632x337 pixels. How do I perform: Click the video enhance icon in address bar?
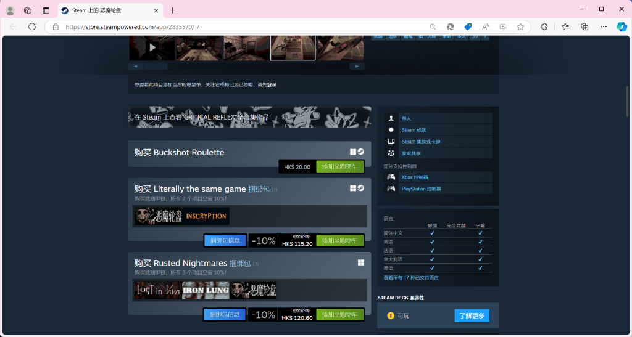coord(503,27)
